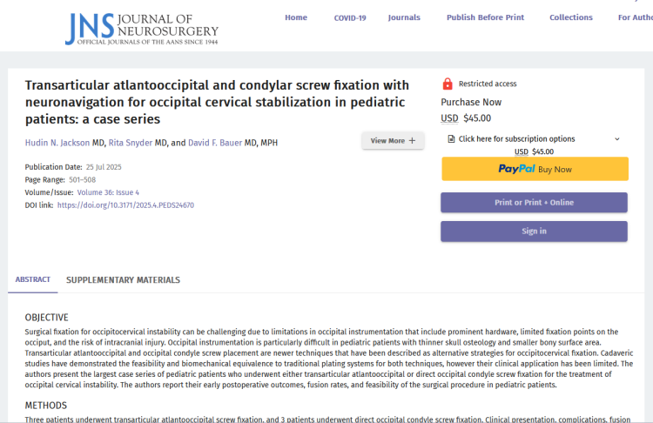The image size is (653, 423).
Task: Click the JNS Journal of Neurosurgery logo
Action: (142, 29)
